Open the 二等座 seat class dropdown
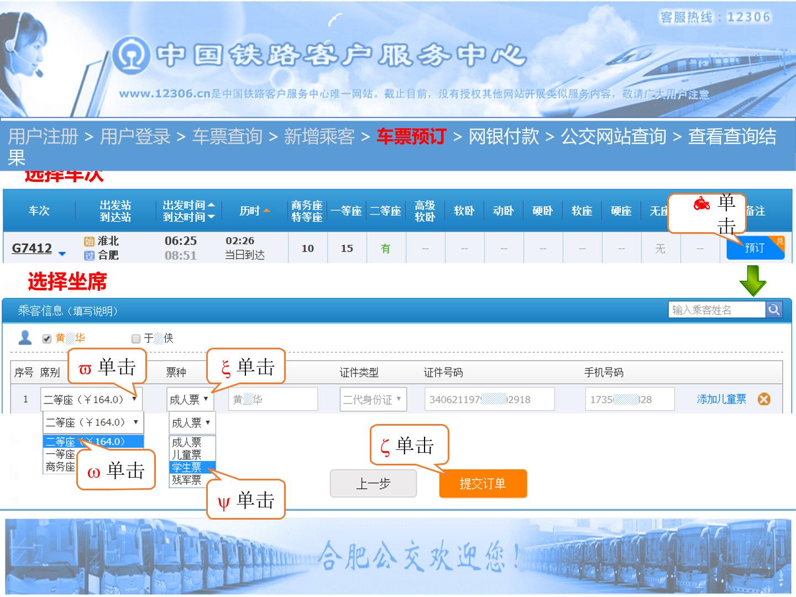 pyautogui.click(x=91, y=399)
